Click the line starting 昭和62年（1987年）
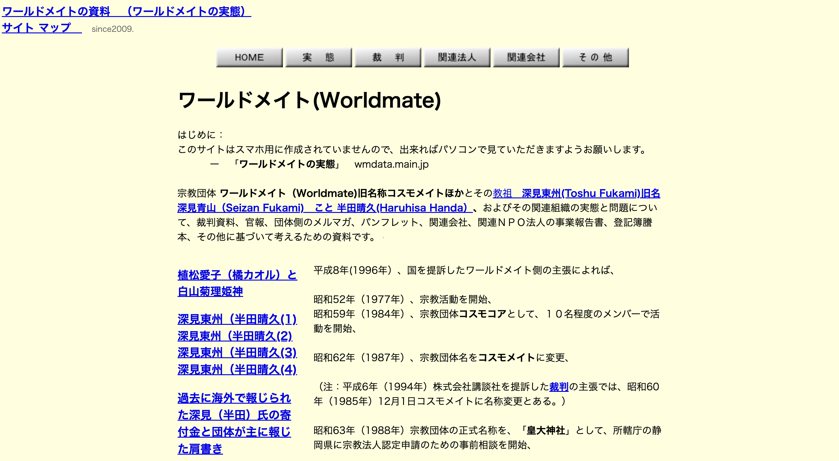This screenshot has height=461, width=839. (x=441, y=358)
